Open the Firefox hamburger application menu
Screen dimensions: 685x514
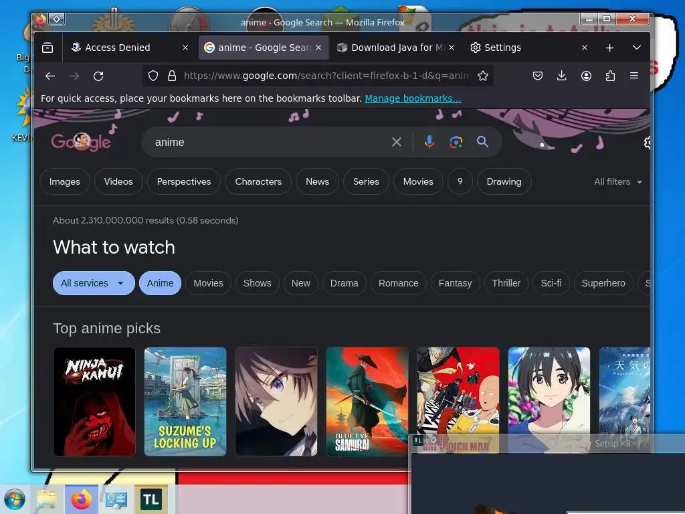pos(634,76)
